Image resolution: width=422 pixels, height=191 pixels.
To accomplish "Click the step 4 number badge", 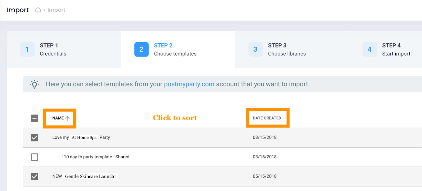I will tap(370, 49).
